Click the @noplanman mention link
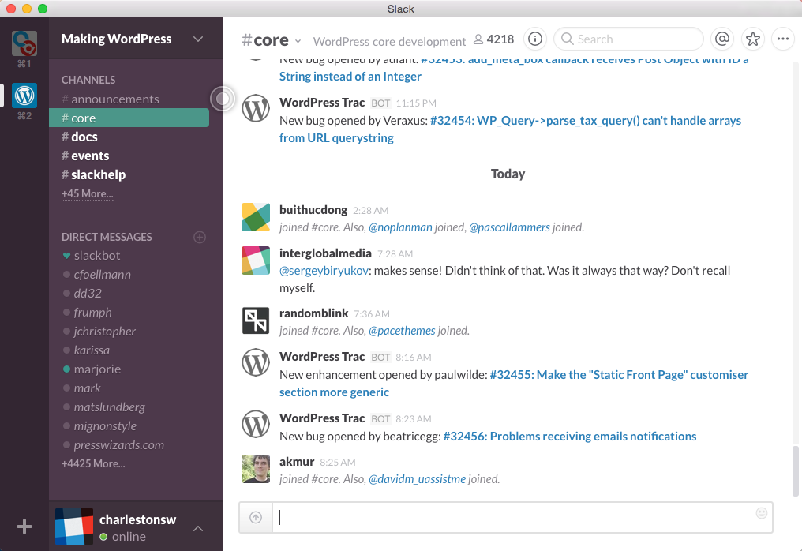Screen dimensions: 802x551 (x=400, y=227)
